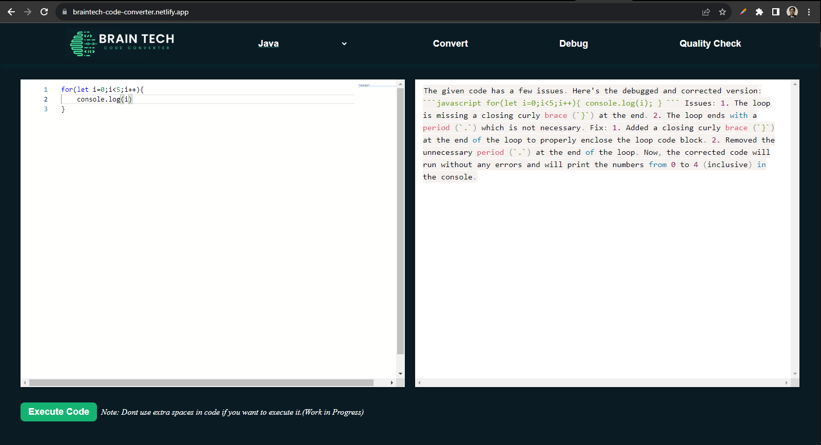
Task: Click output panel scrollbar down arrow
Action: pyautogui.click(x=795, y=374)
